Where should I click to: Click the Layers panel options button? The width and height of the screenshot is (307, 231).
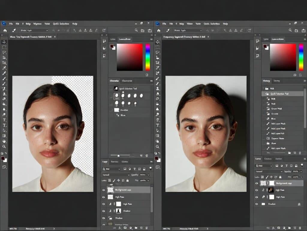(x=151, y=162)
